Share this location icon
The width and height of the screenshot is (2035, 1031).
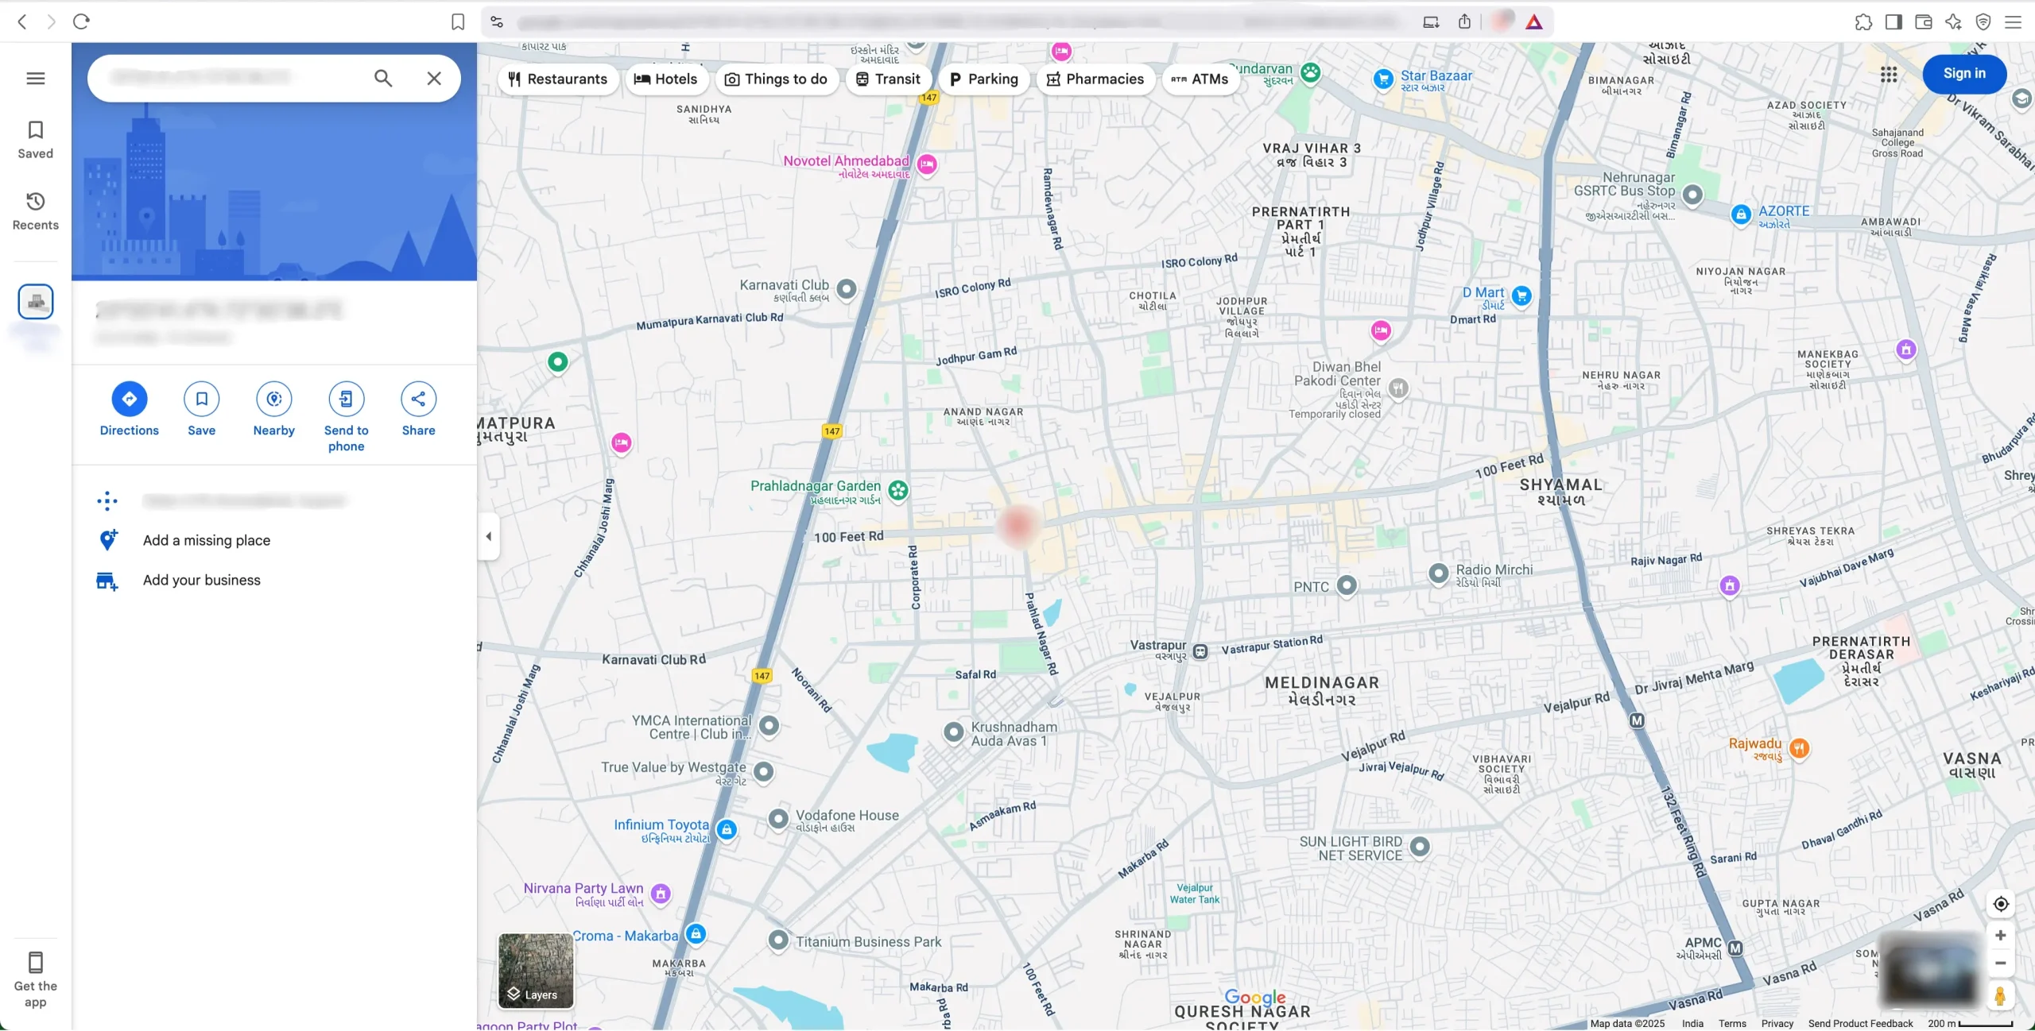tap(419, 399)
